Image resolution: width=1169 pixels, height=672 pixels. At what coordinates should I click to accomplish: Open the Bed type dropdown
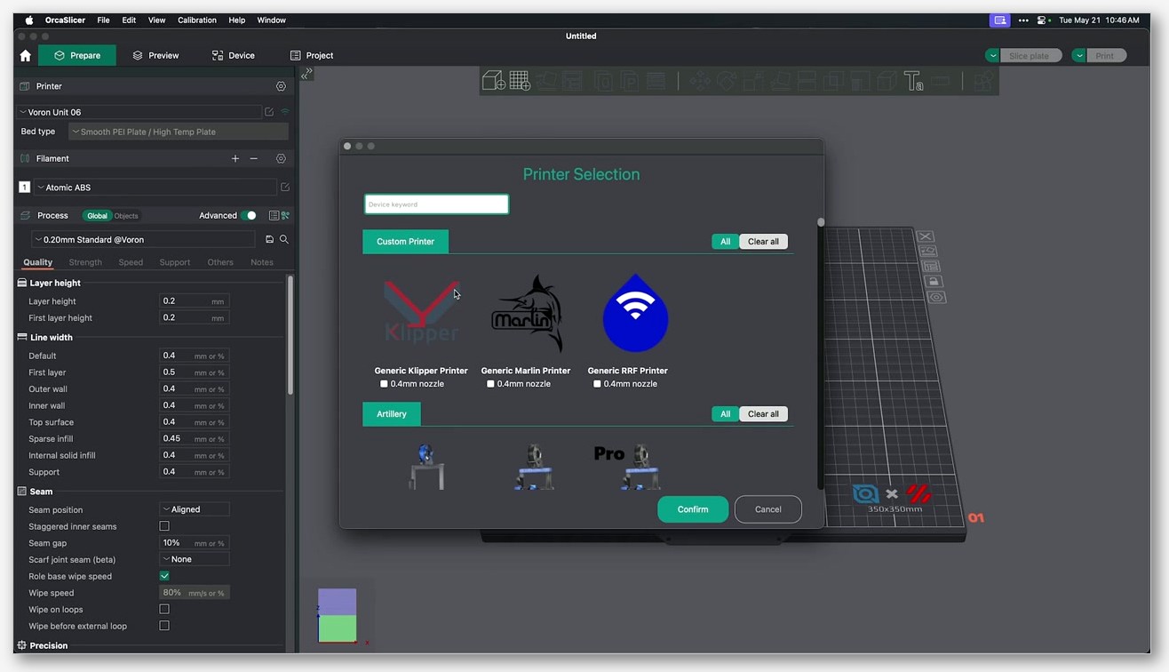pos(179,132)
